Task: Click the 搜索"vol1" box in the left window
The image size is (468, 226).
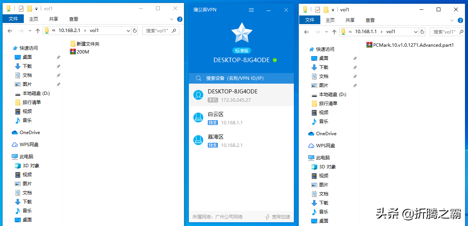Action: click(x=161, y=31)
